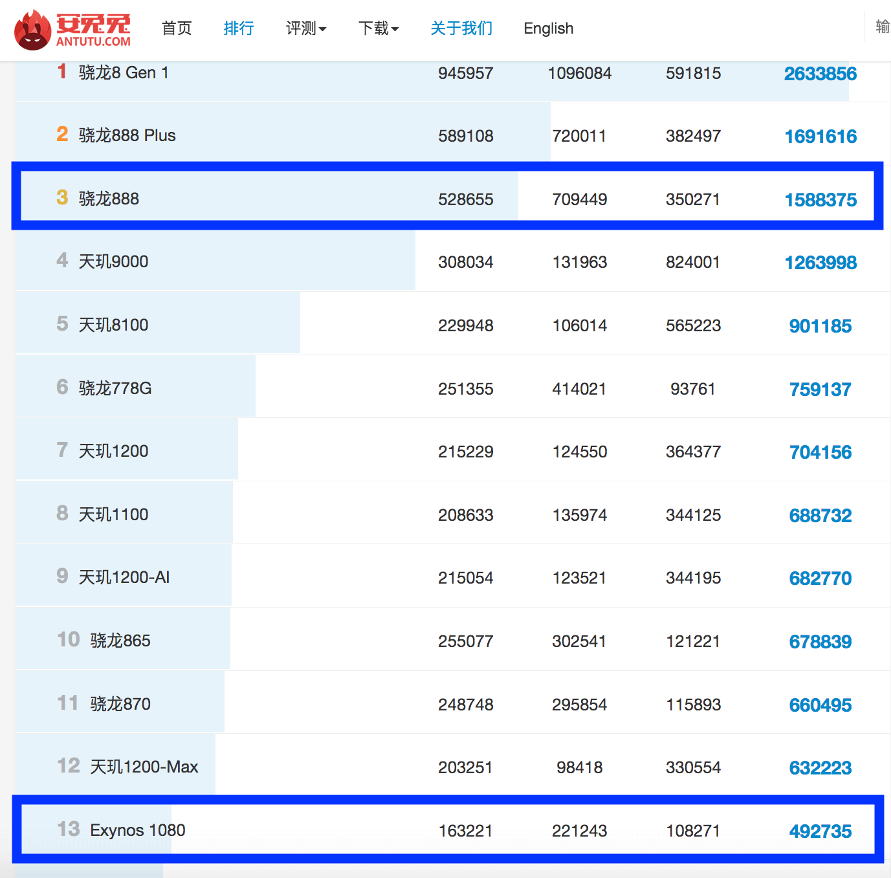Expand the 评测 dropdown menu
The width and height of the screenshot is (891, 878).
click(306, 28)
